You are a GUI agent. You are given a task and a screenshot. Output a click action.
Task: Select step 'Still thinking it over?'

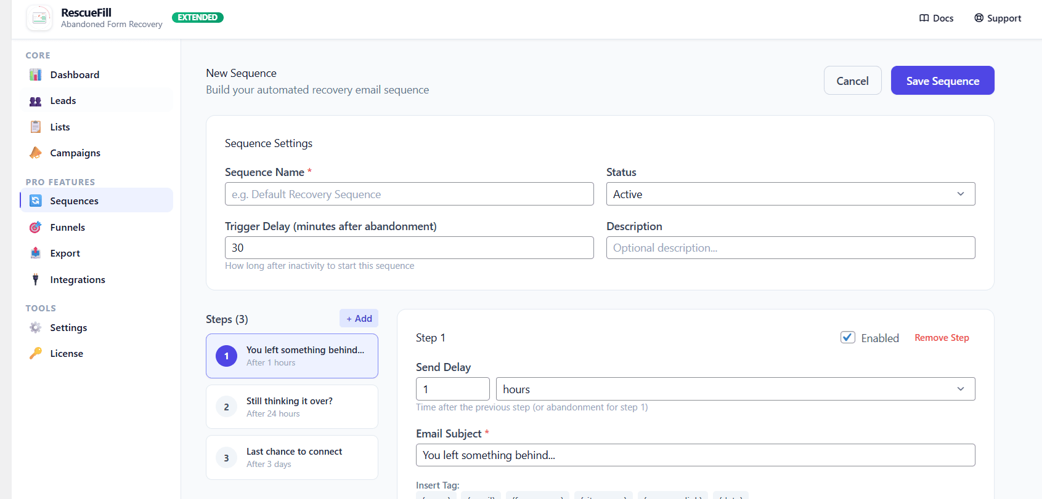tap(292, 407)
